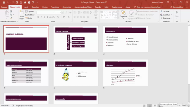Click Substituir to replace text
The height and width of the screenshot is (107, 190).
coord(166,15)
